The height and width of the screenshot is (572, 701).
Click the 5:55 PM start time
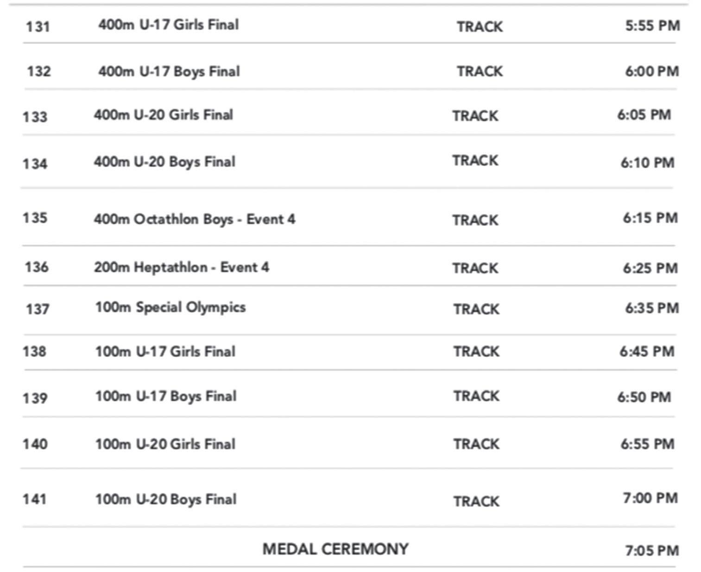click(652, 25)
